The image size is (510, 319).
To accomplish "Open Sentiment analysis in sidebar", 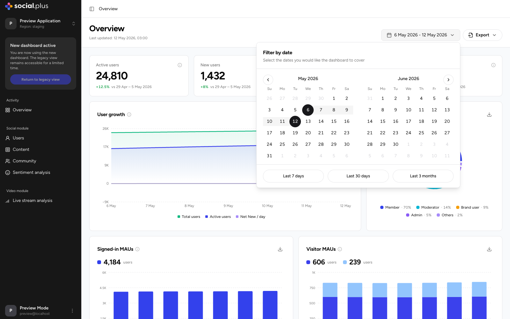I will pyautogui.click(x=40, y=173).
